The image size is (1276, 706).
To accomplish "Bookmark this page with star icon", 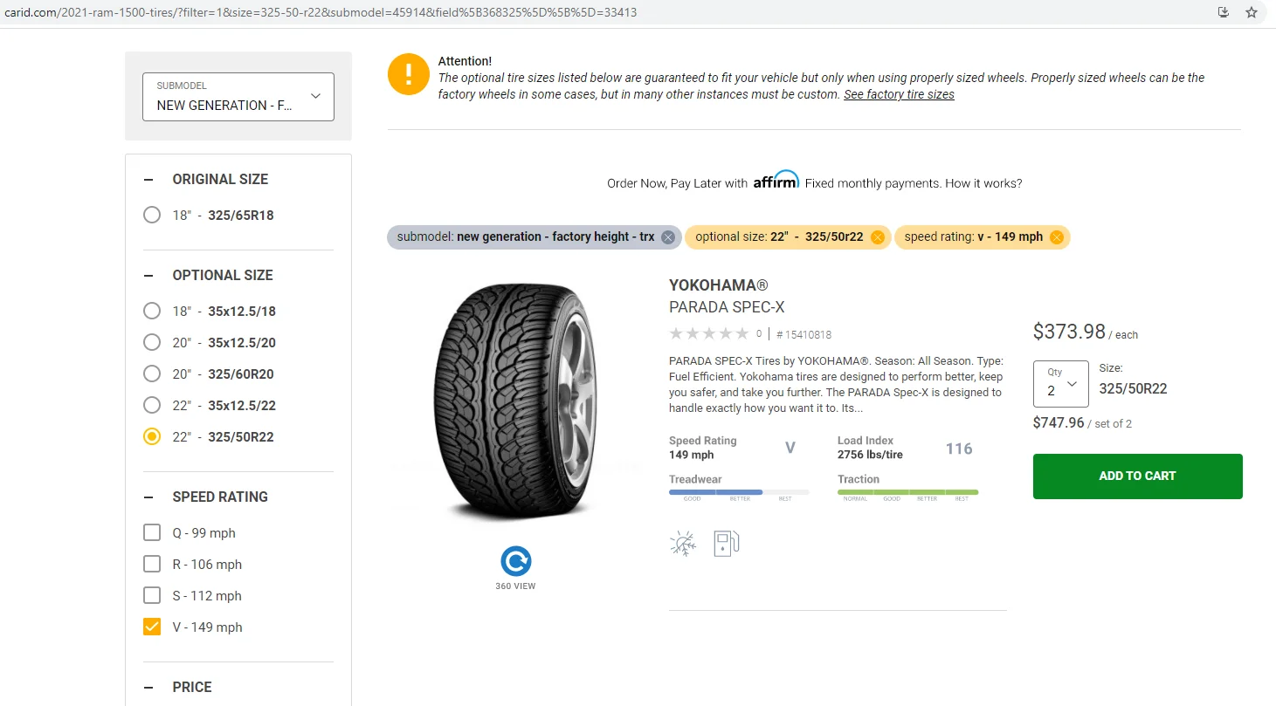I will click(x=1252, y=12).
